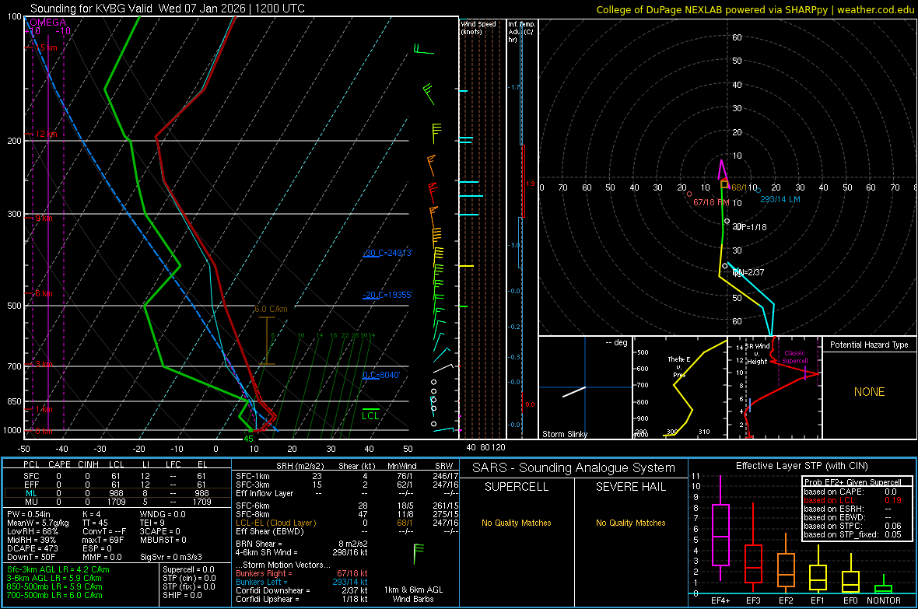
Task: Click the Eff Shear (EBWD) row label
Action: click(x=270, y=532)
